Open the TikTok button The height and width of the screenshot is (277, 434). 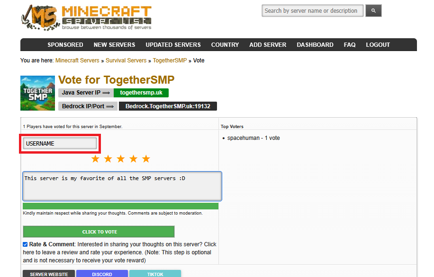pyautogui.click(x=155, y=274)
